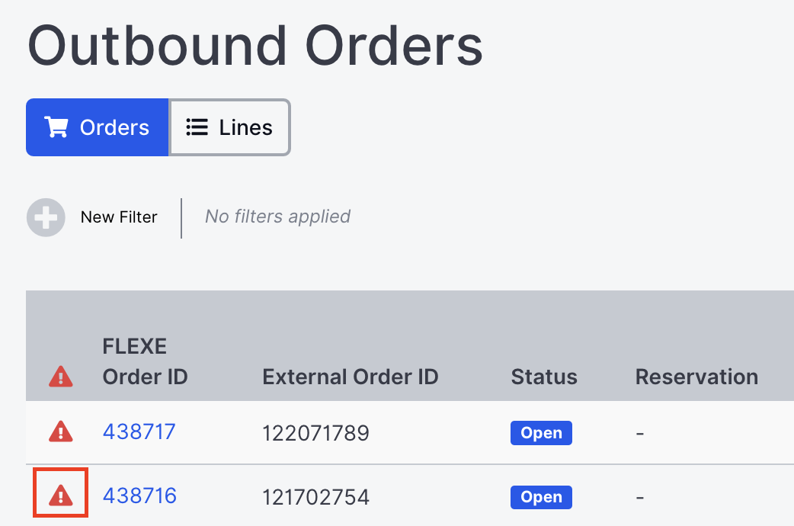This screenshot has width=794, height=526.
Task: Click the shopping cart icon on Orders tab
Action: coord(56,127)
